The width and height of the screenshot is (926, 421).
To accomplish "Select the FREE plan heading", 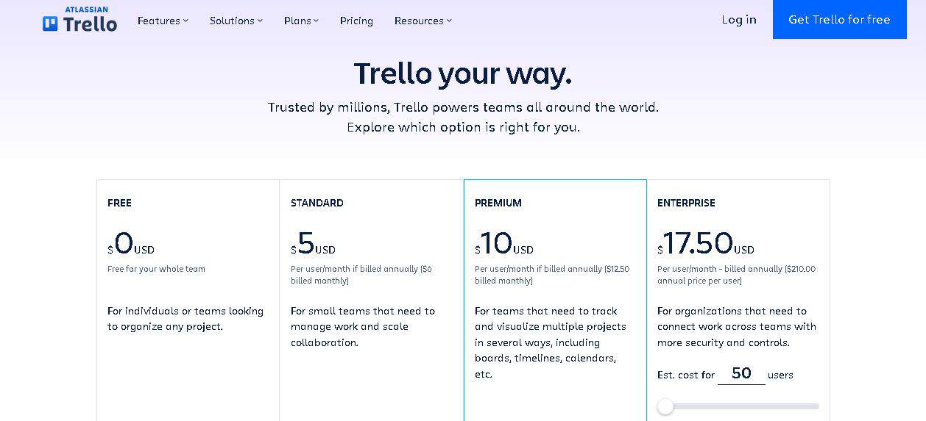I will pos(119,203).
